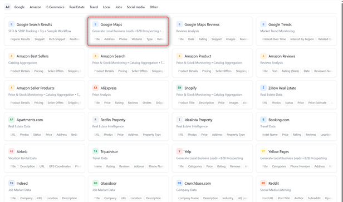Click the Amazon Product card icon
This screenshot has width=343, height=202.
[179, 56]
